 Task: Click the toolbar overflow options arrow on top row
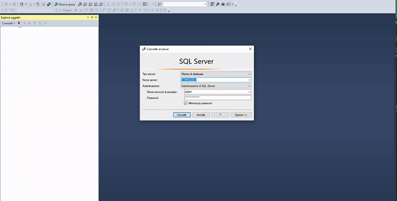235,5
